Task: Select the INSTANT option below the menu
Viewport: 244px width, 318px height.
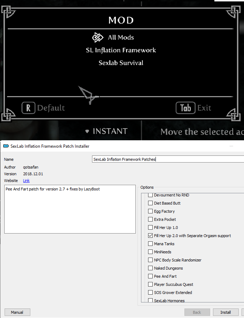Action: click(110, 131)
